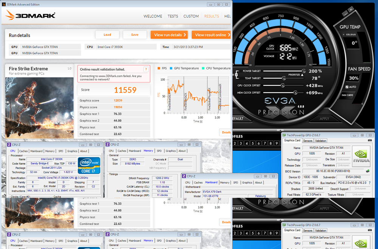Select the RESULTS tab in 3DMark
The width and height of the screenshot is (378, 249).
(x=211, y=16)
